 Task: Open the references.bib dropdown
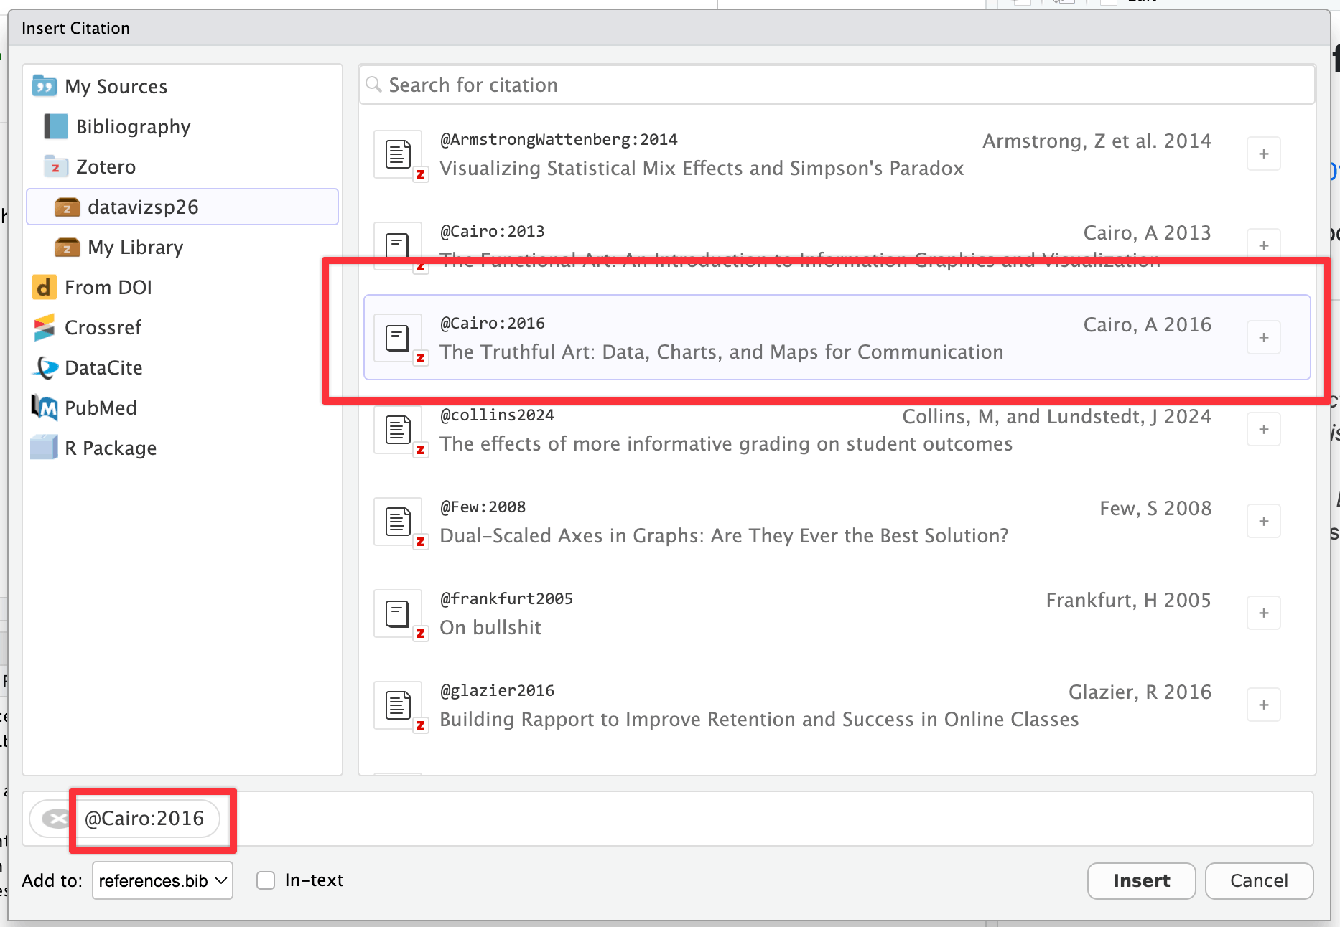click(162, 880)
